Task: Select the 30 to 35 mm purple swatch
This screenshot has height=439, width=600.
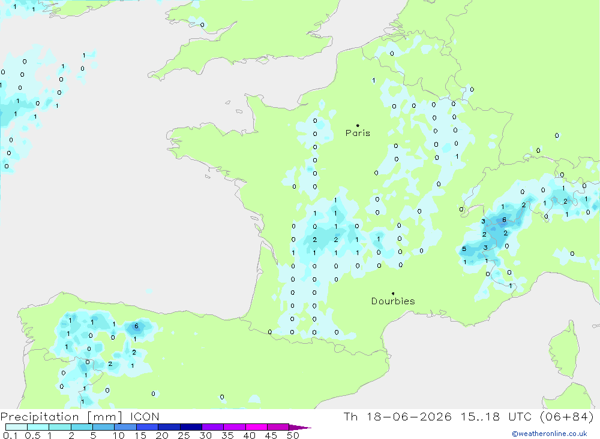Action: point(213,427)
